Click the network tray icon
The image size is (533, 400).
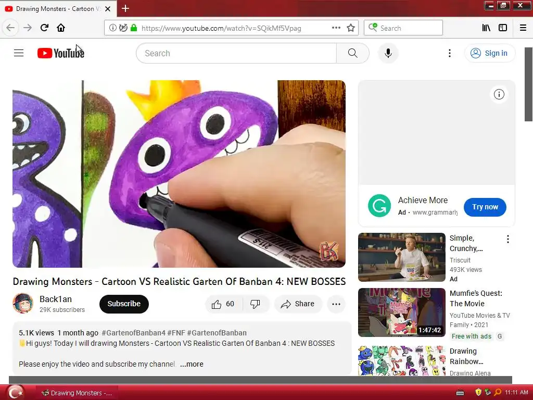point(488,393)
